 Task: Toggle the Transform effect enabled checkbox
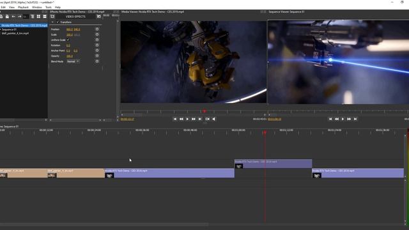tap(58, 22)
